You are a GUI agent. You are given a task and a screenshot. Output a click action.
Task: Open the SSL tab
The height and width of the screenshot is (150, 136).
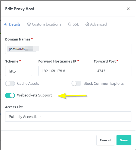click(73, 24)
